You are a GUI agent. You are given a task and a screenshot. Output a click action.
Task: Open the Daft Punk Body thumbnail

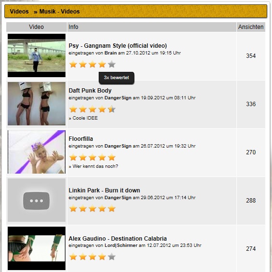(x=37, y=104)
